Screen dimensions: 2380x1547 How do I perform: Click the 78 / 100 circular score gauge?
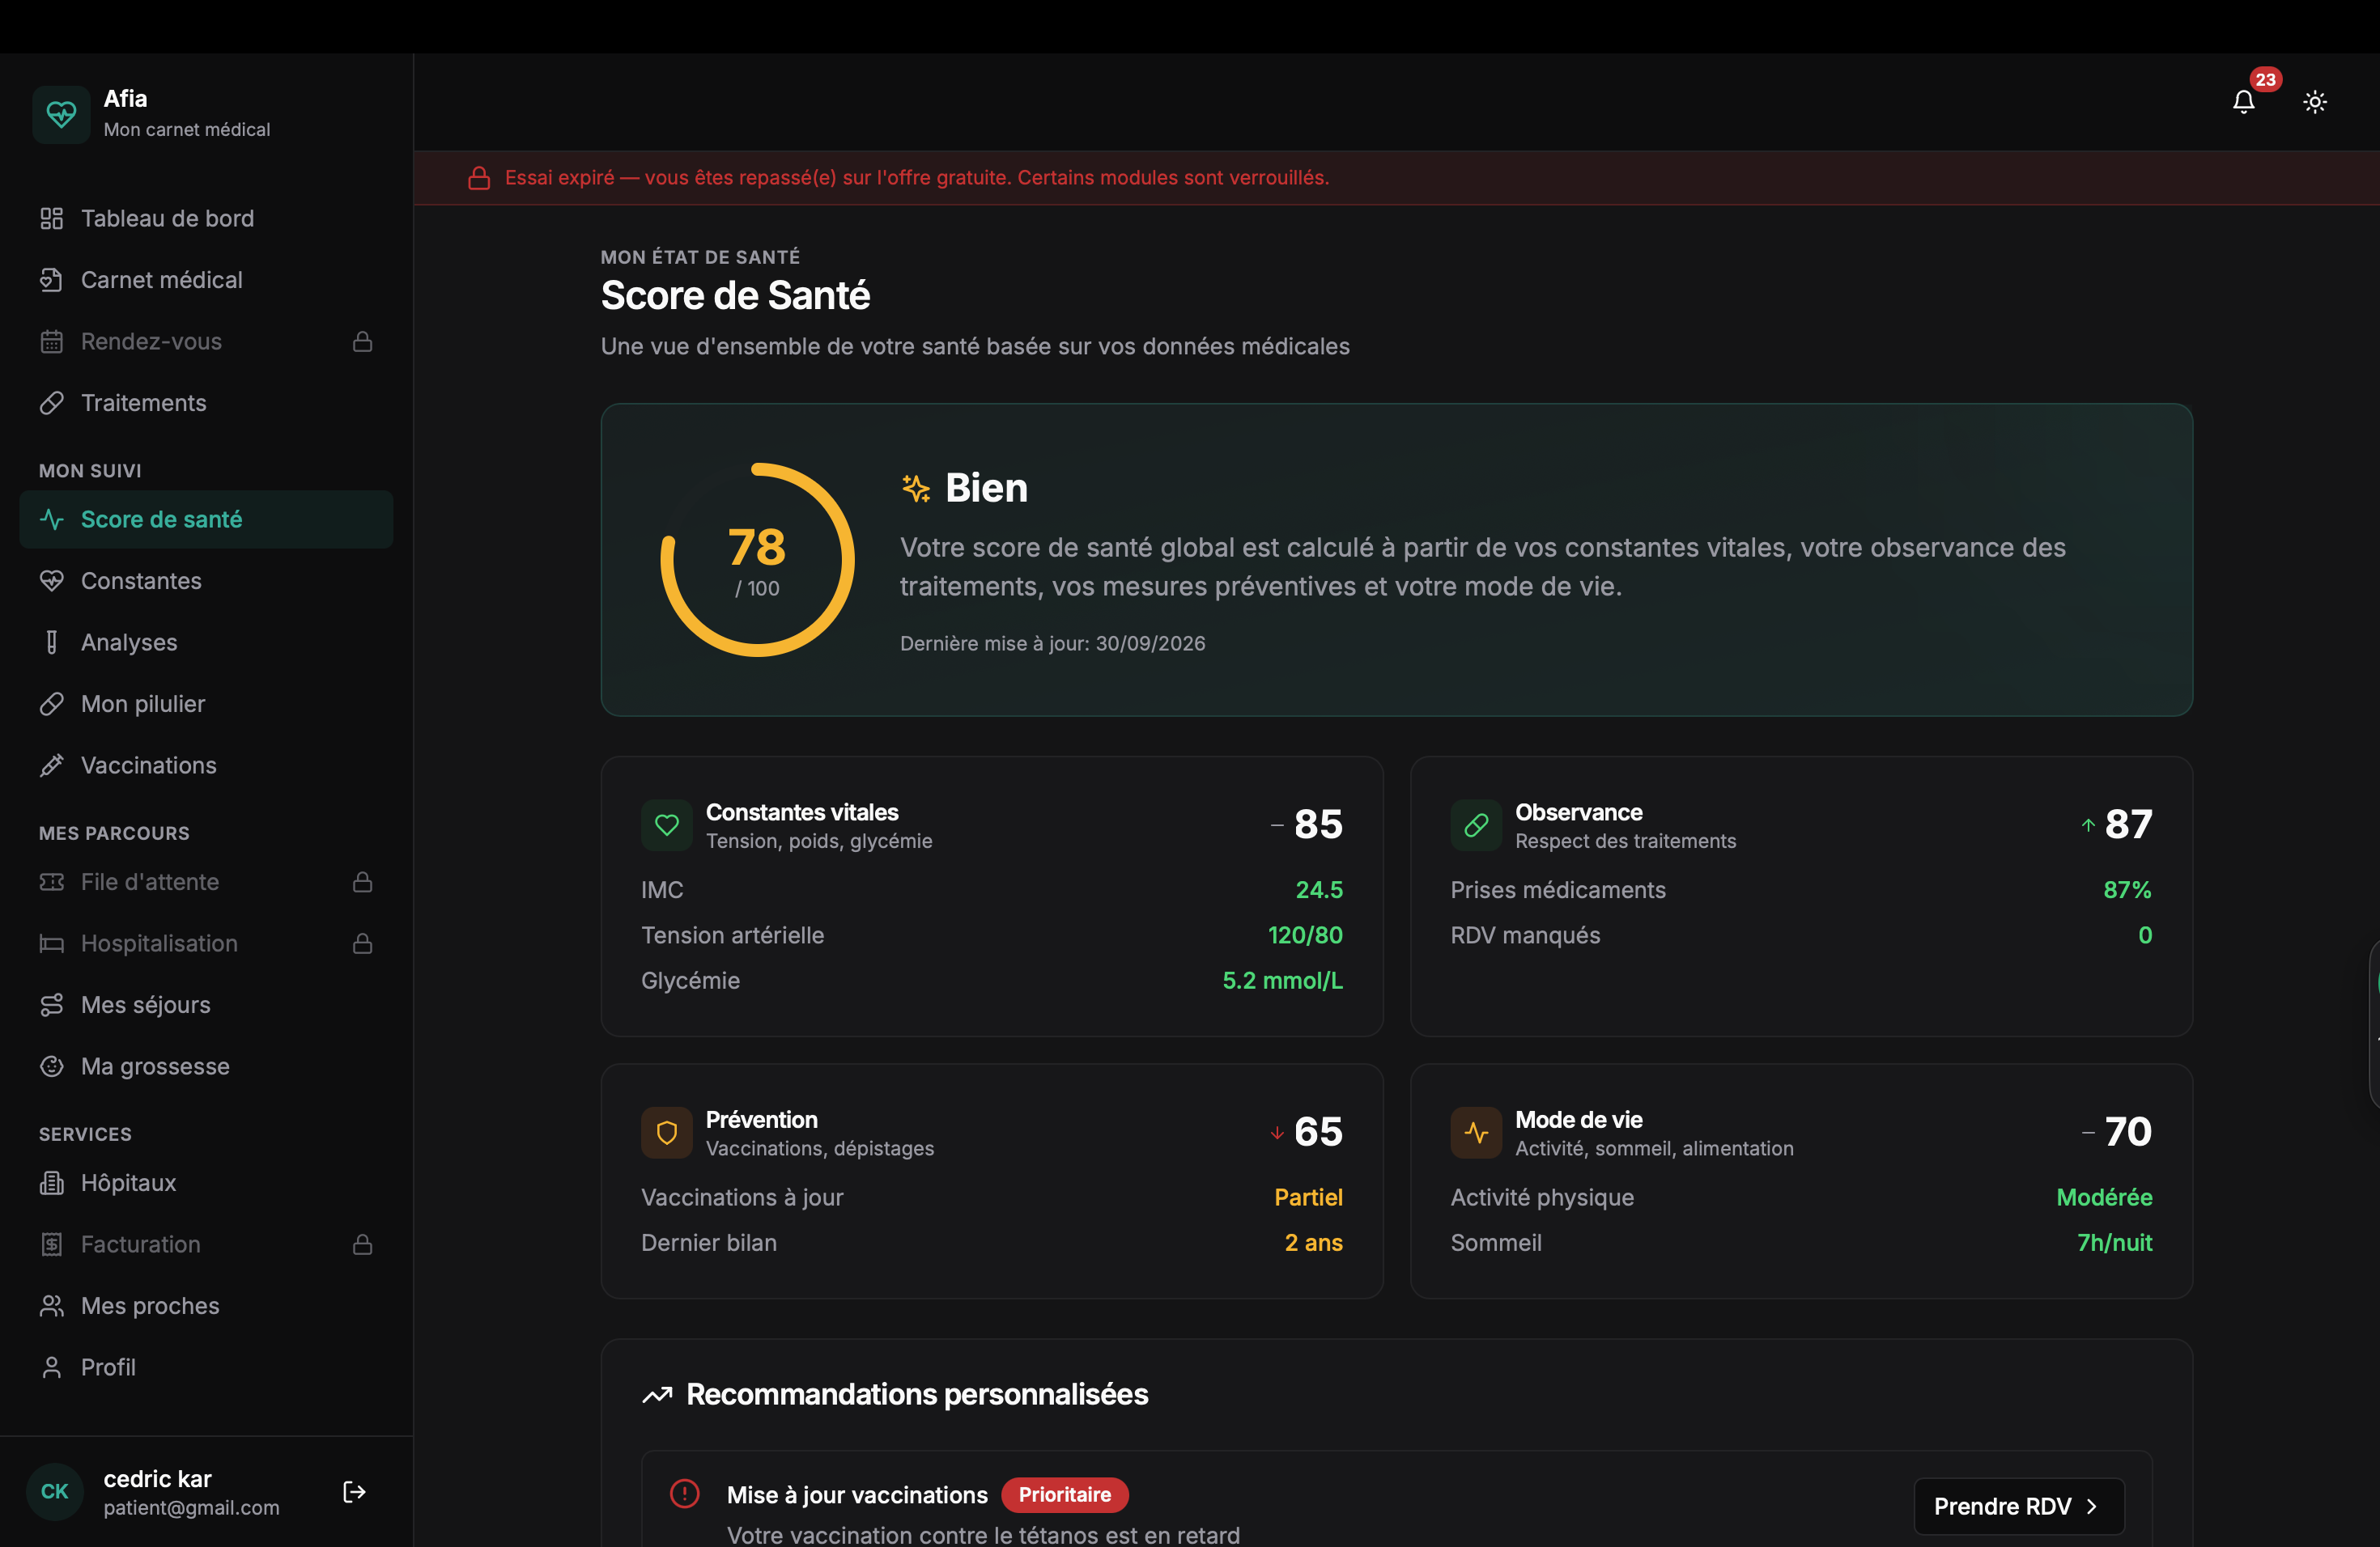pyautogui.click(x=757, y=560)
